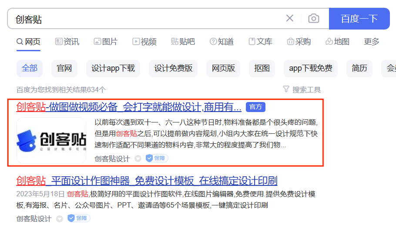Open the 创客贴 logo thumbnail

tap(51, 140)
